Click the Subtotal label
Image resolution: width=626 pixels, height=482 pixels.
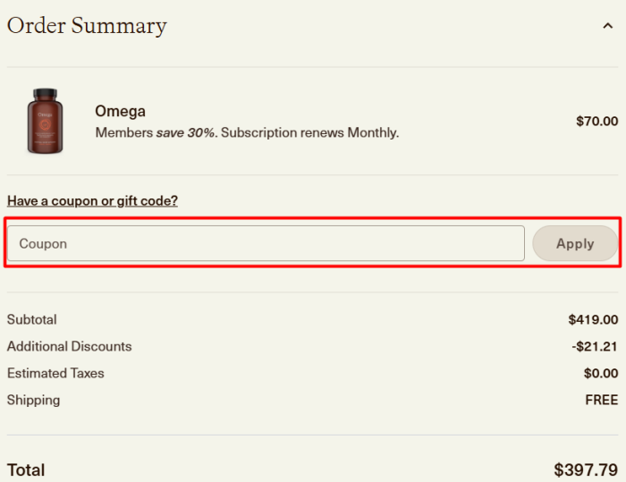tap(31, 319)
